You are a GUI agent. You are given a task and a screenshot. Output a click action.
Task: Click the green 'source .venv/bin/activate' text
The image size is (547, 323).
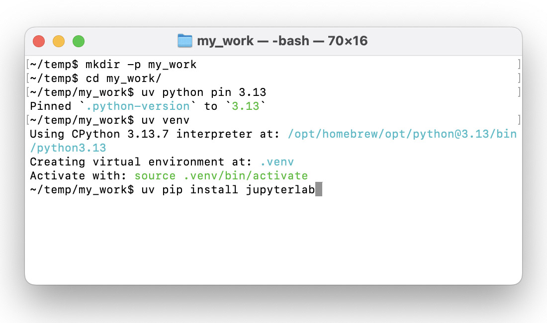coord(221,176)
